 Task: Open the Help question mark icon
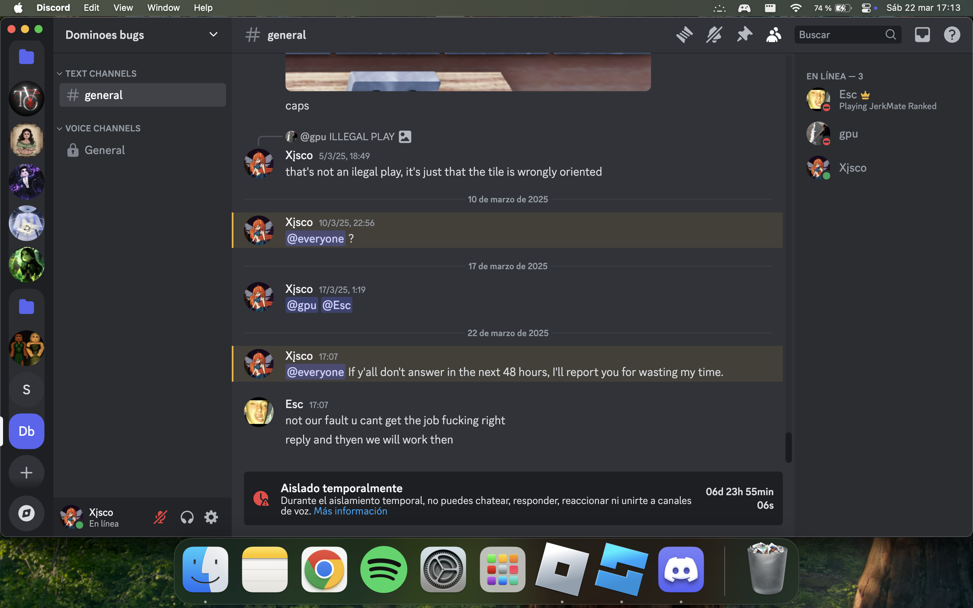[952, 35]
